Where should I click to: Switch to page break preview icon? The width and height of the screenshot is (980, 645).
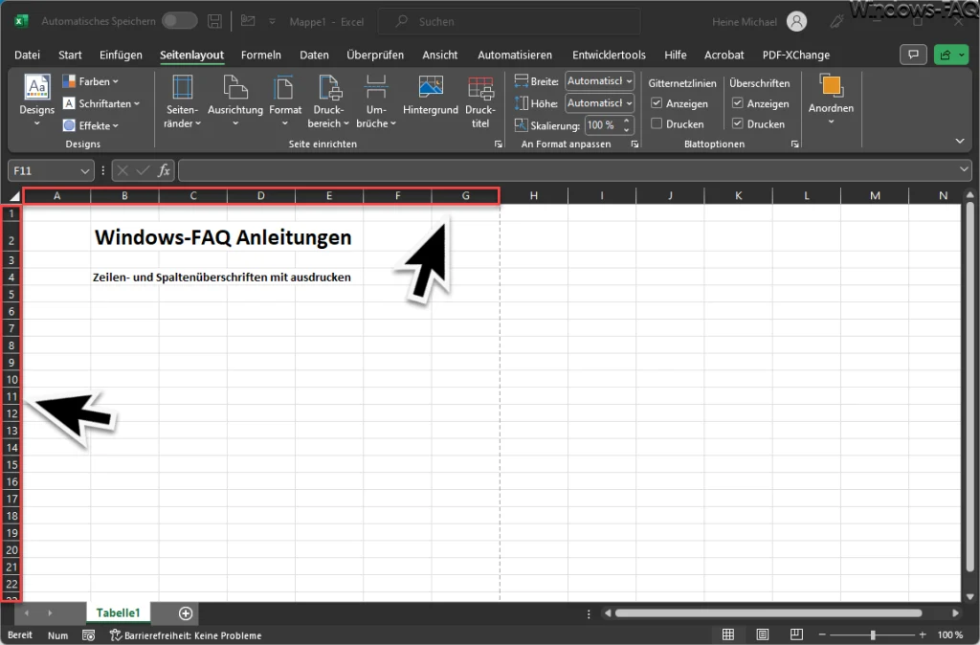(x=796, y=634)
